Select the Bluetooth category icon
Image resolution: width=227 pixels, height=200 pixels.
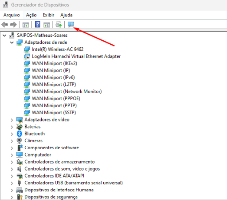pos(19,134)
